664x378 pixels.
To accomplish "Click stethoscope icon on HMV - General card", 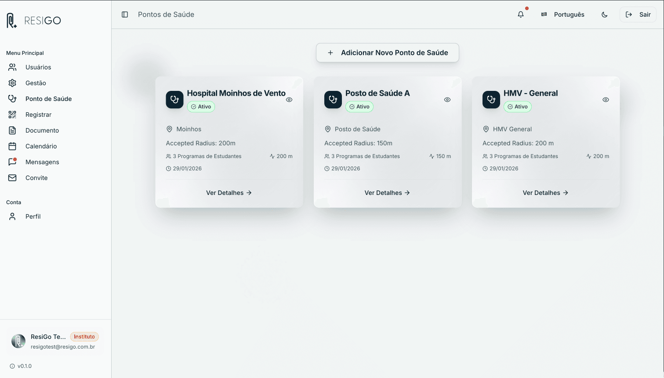I will coord(491,100).
